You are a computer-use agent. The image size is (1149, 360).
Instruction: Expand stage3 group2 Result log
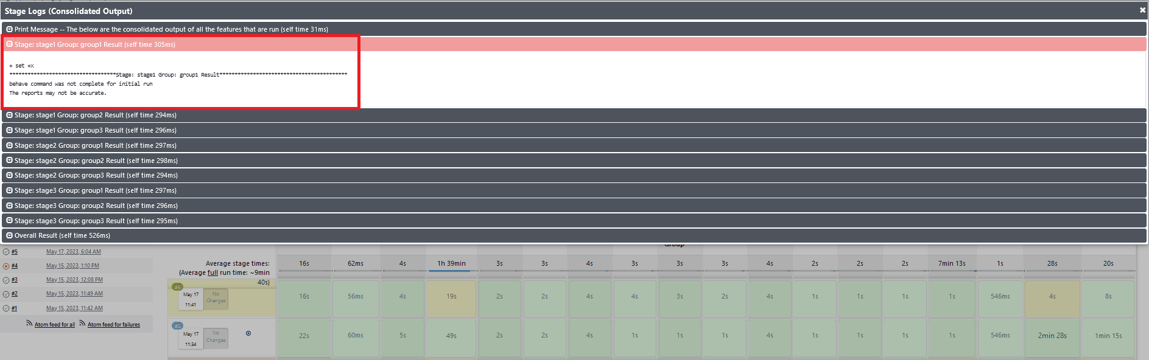[574, 206]
